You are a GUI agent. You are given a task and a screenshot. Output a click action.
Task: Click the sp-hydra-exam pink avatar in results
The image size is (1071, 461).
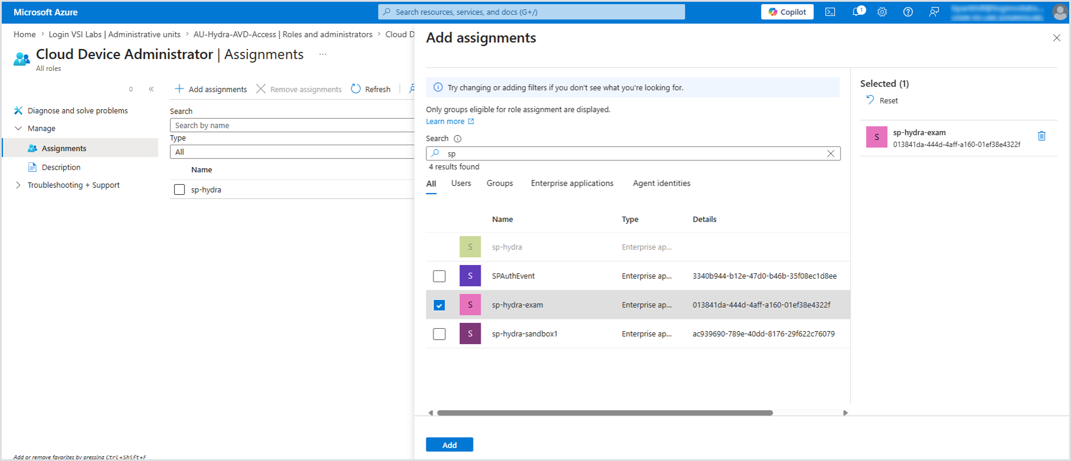(x=470, y=305)
